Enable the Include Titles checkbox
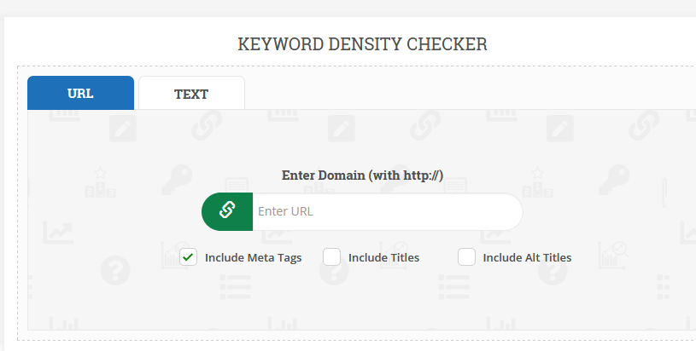 pos(332,257)
